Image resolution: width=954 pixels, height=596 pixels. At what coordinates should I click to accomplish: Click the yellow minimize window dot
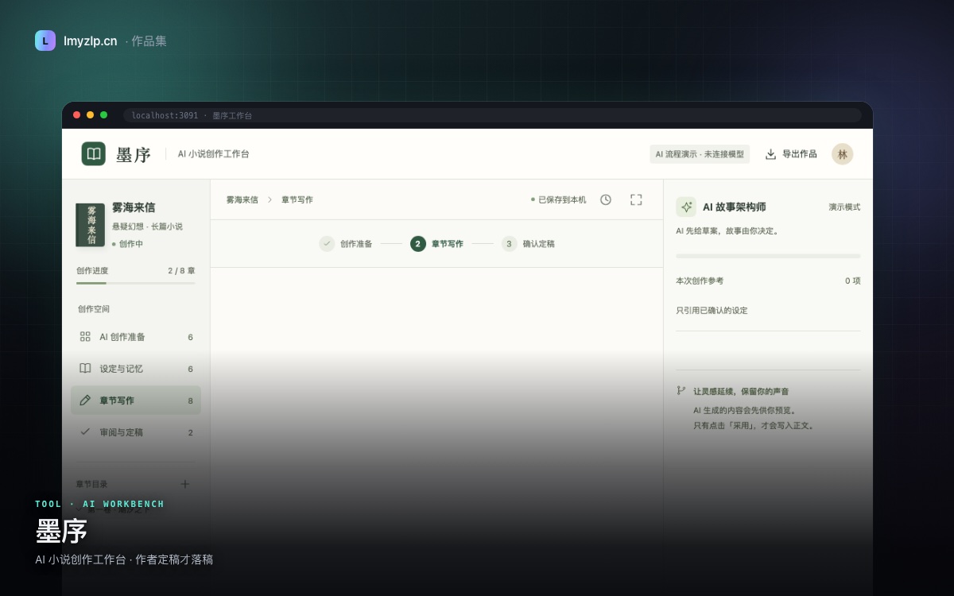click(x=90, y=115)
